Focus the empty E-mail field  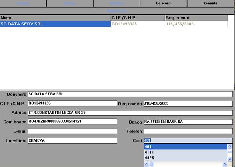72,131
